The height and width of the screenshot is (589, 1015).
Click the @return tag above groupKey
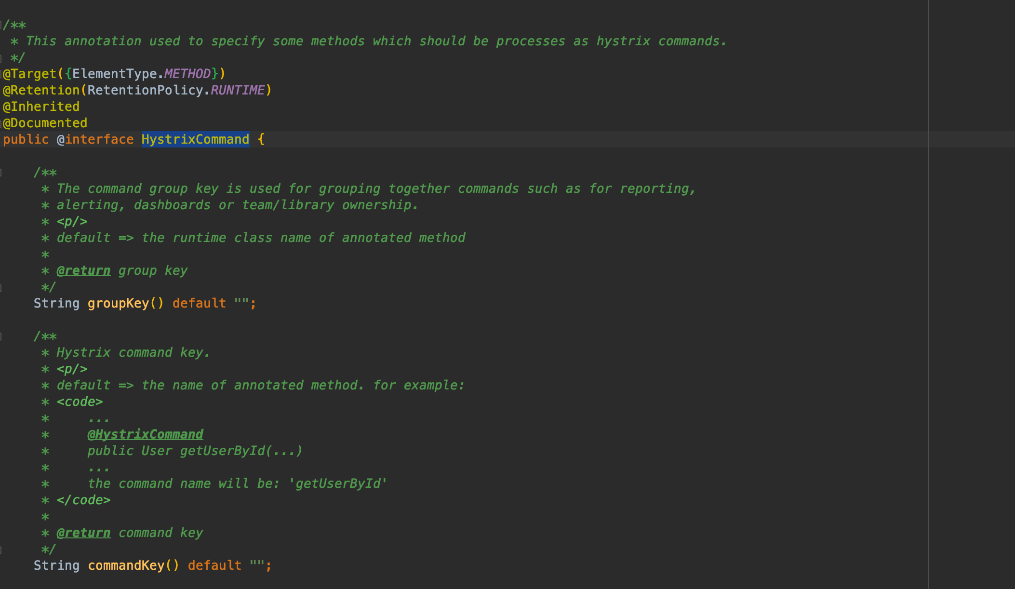83,271
